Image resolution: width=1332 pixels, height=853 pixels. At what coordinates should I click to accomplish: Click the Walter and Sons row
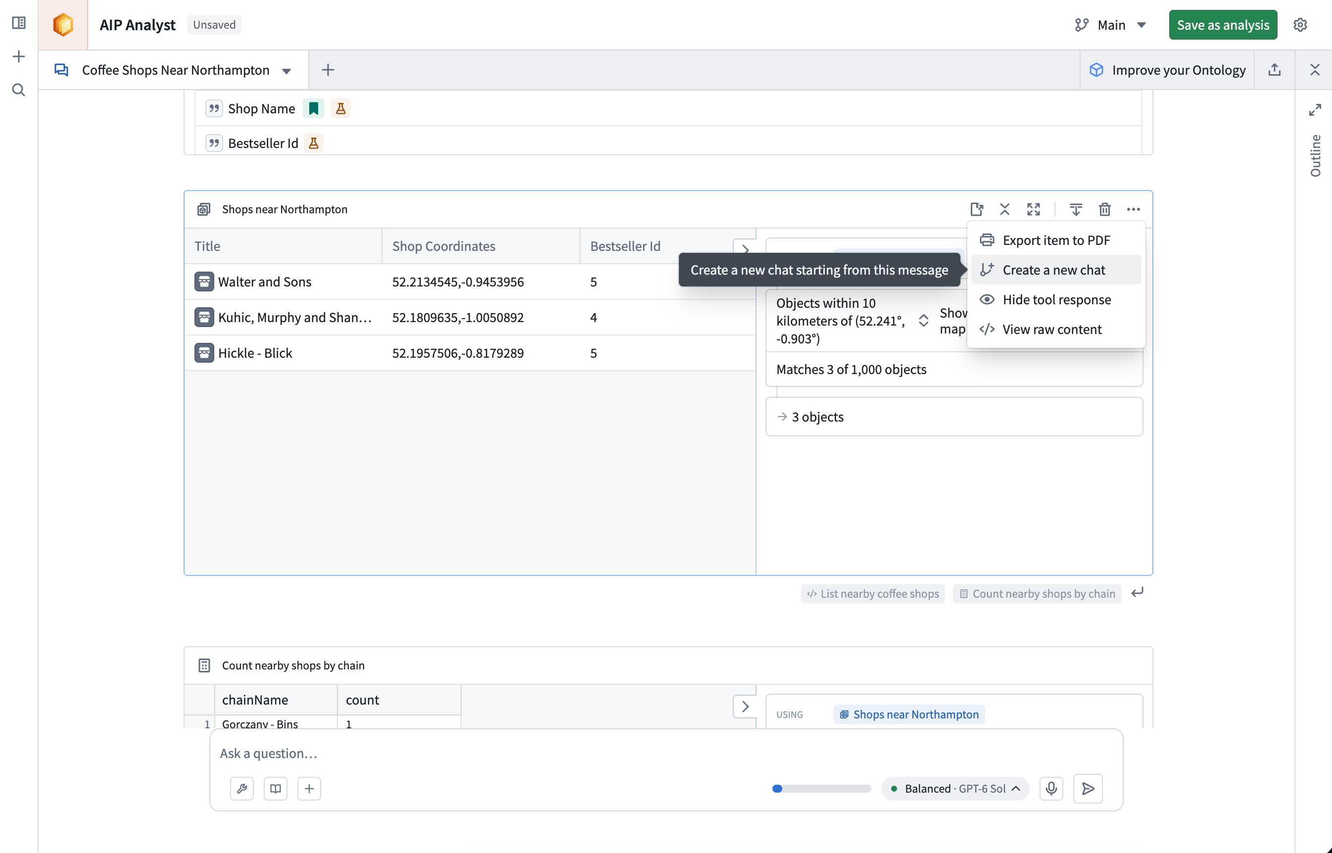(470, 282)
